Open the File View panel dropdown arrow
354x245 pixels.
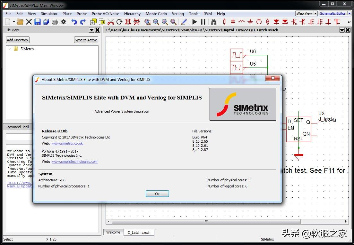pos(92,30)
